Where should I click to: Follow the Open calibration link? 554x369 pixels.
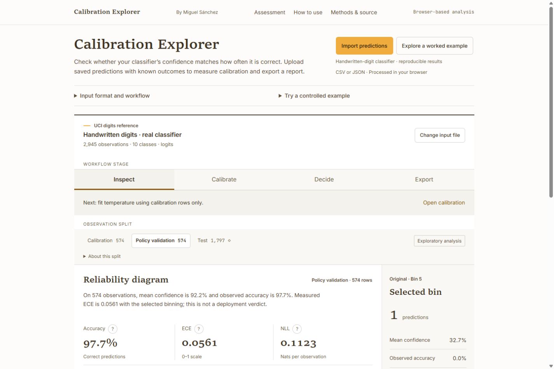(444, 203)
